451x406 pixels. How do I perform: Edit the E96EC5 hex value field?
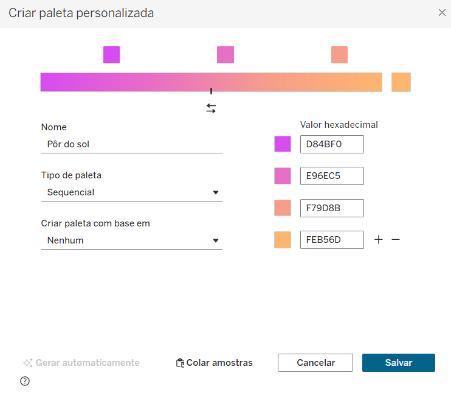(x=331, y=176)
